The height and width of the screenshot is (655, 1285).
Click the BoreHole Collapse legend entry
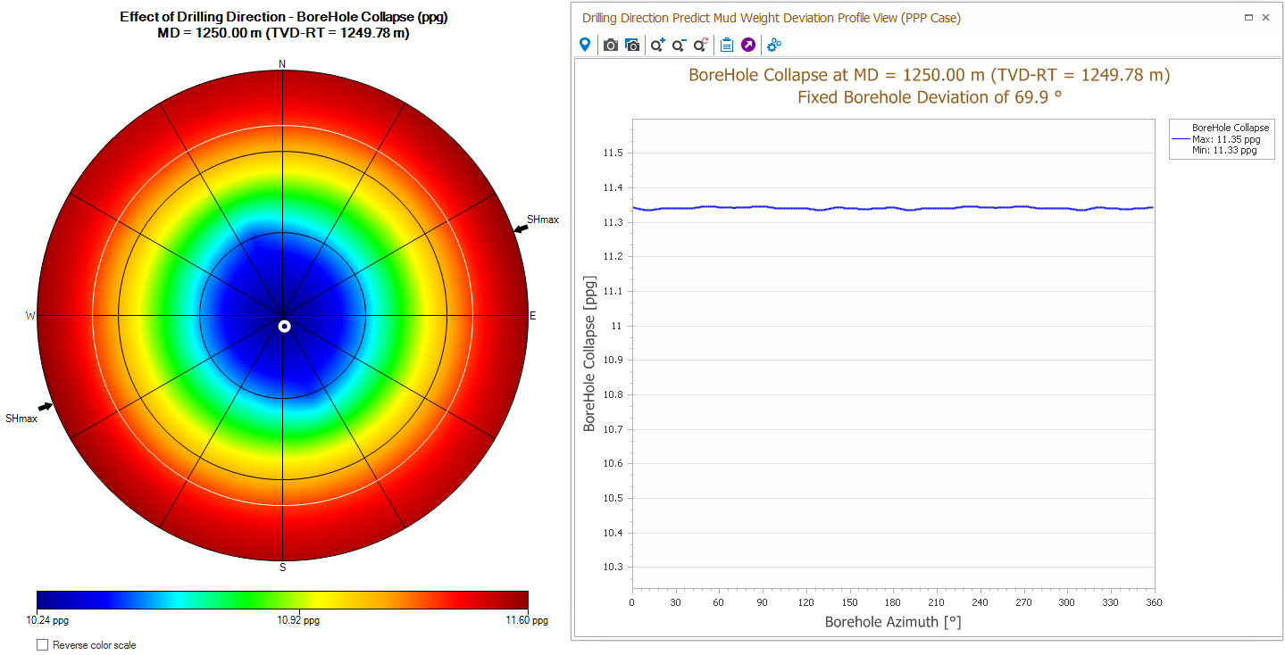(1222, 129)
